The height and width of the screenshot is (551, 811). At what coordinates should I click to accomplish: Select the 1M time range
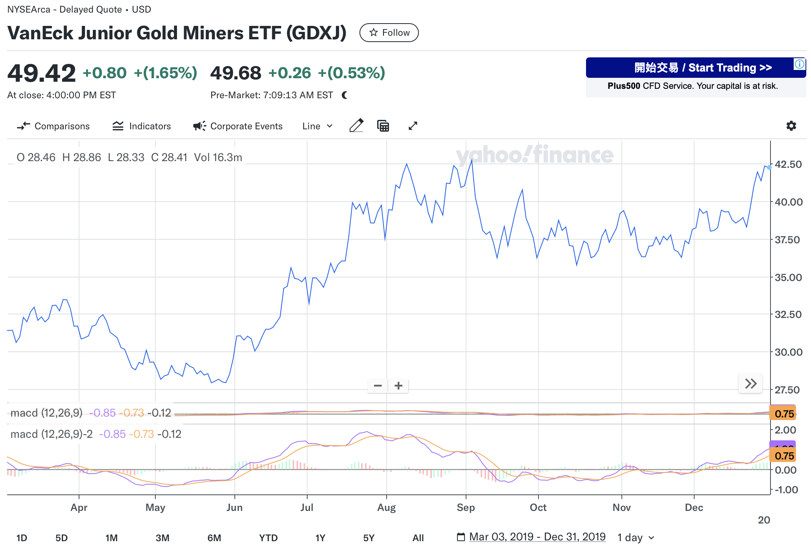[111, 538]
